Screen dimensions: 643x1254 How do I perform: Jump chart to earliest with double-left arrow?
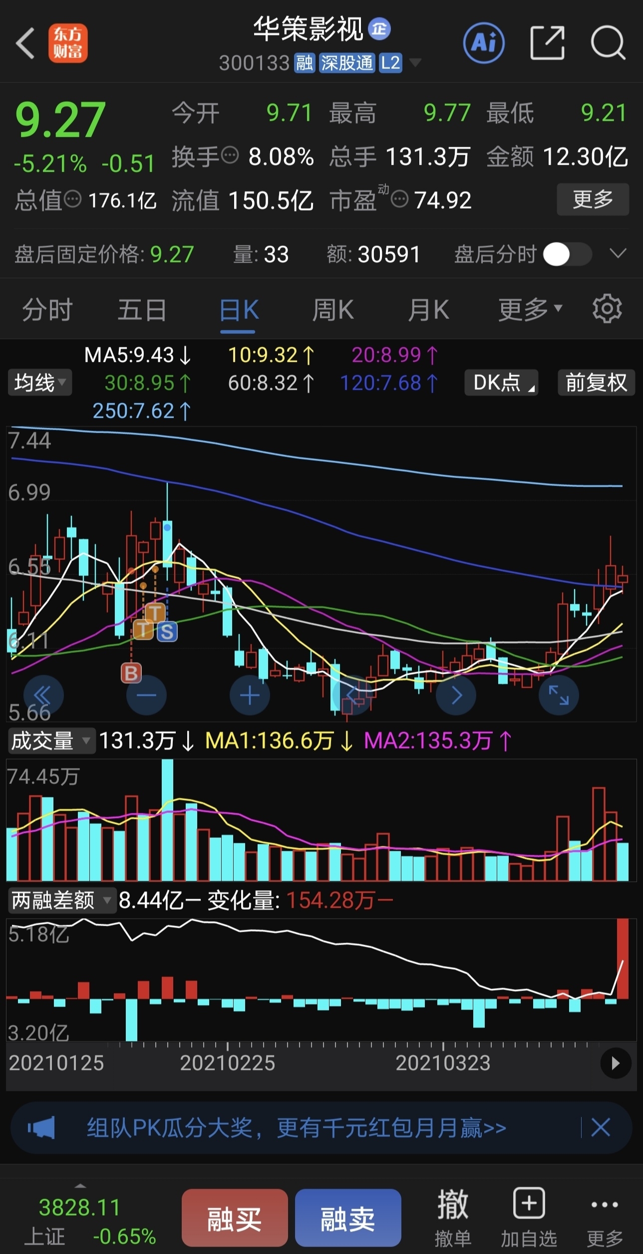(x=44, y=695)
